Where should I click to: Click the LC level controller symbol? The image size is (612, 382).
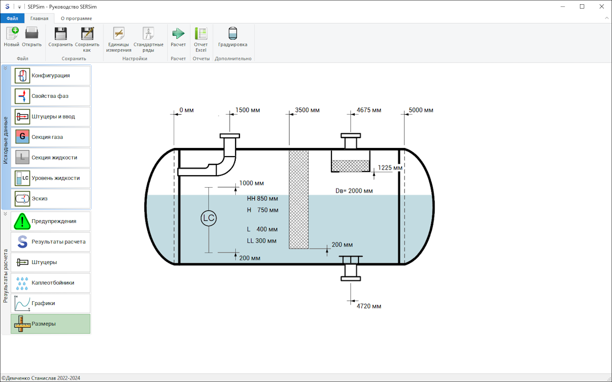(x=208, y=218)
